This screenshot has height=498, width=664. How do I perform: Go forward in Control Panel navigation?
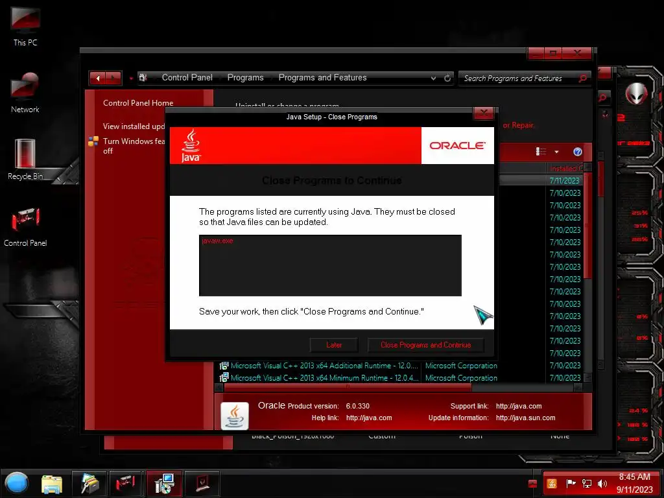[113, 78]
